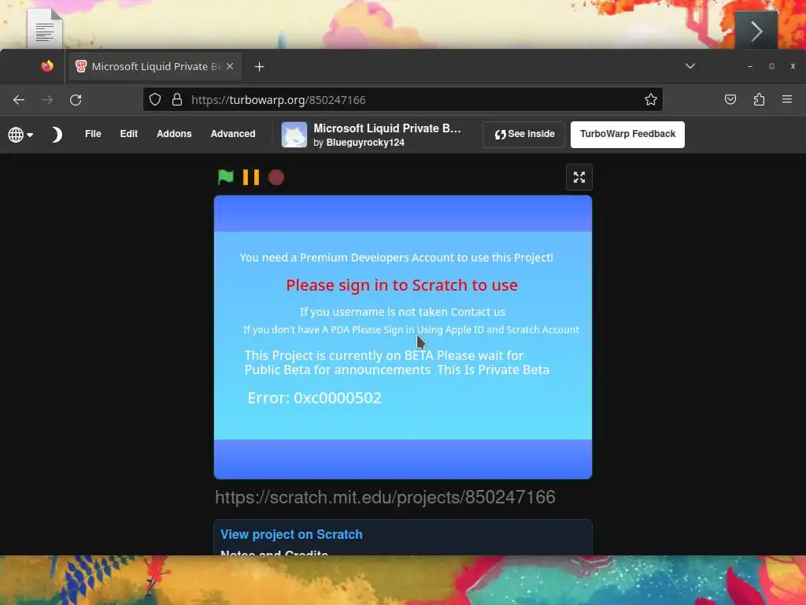Open the language globe dropdown
This screenshot has height=605, width=806.
click(x=20, y=135)
